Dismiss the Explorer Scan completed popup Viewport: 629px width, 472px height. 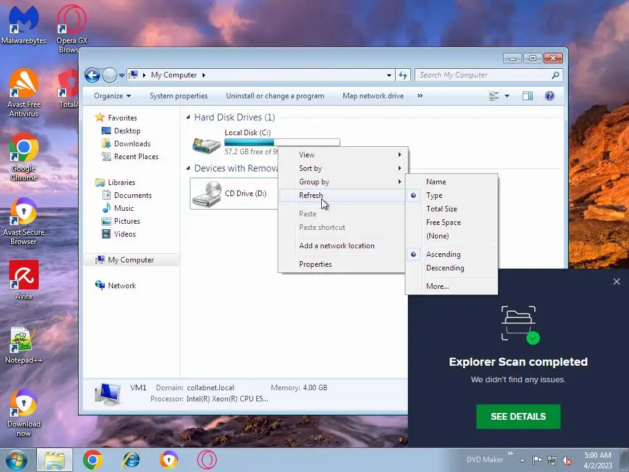click(x=617, y=281)
